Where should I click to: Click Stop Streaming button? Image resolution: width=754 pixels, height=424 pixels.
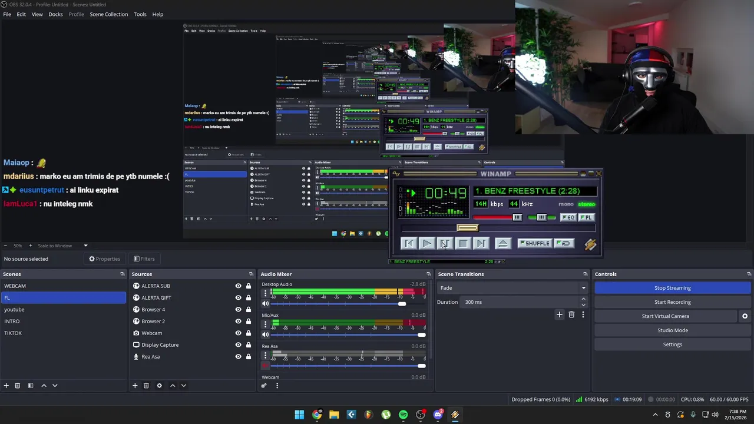[672, 288]
